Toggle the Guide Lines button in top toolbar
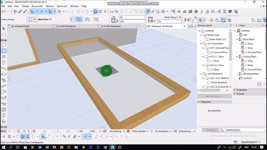 pos(33,12)
